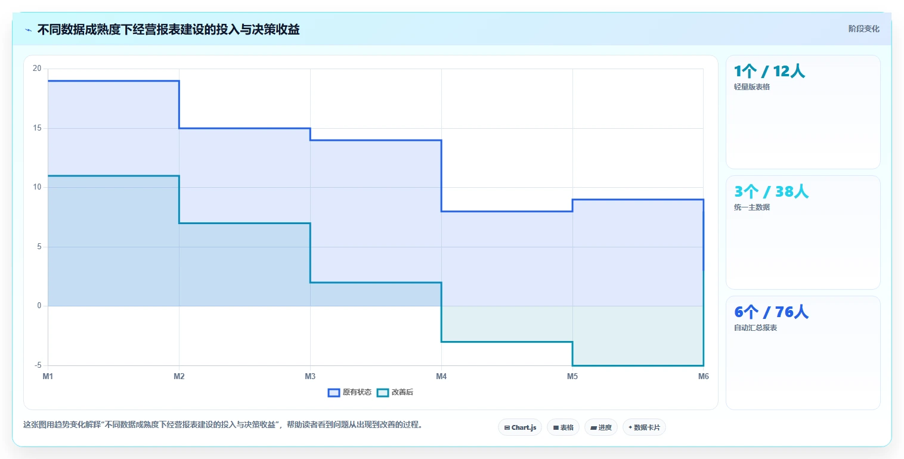Viewport: 904px width, 459px height.
Task: Toggle the 改善后 legend series
Action: 395,392
